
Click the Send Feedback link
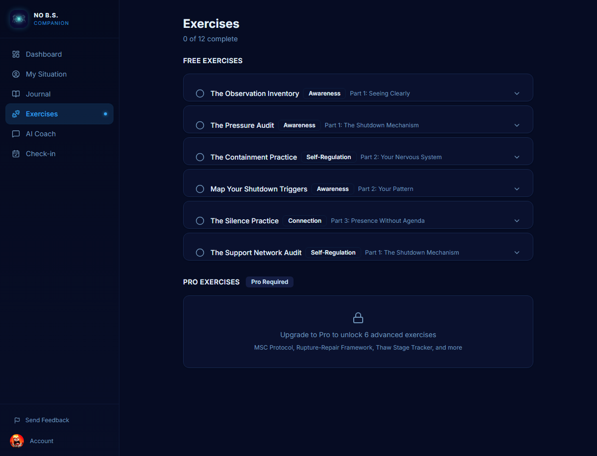point(47,420)
